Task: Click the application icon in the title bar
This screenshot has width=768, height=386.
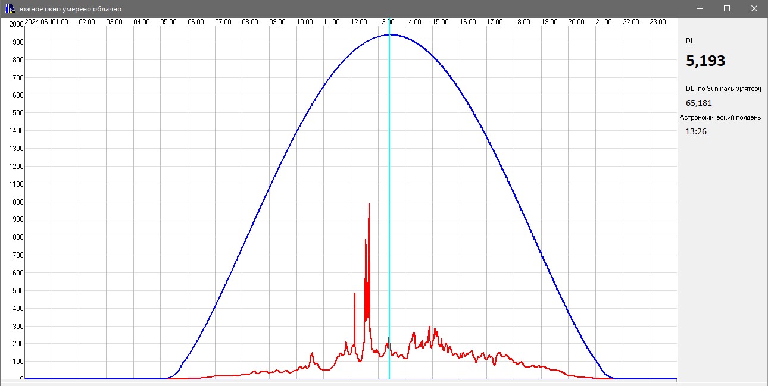Action: [x=10, y=9]
